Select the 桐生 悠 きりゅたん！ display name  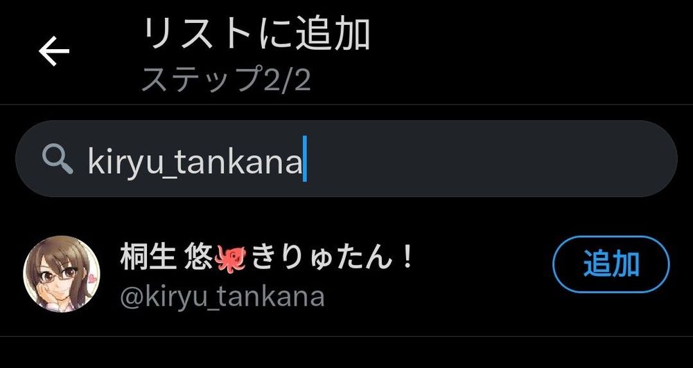[267, 259]
